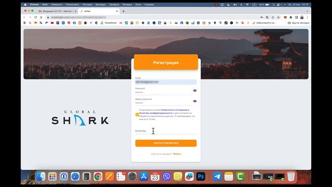Open the Apple menu
Image resolution: width=332 pixels, height=187 pixels.
coord(25,5)
